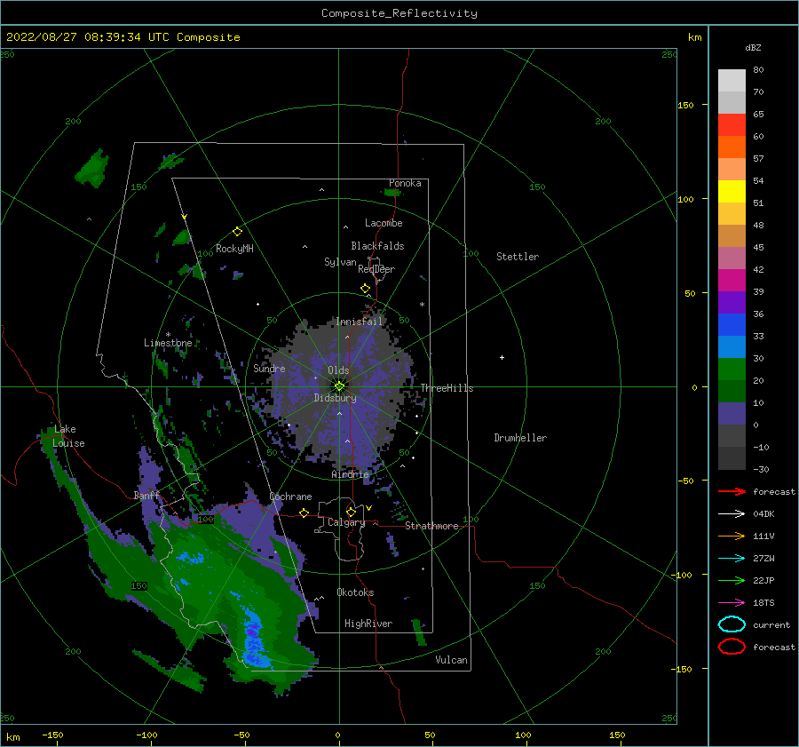Click the Didsbury town label
Screen dimensions: 799x747
(336, 398)
